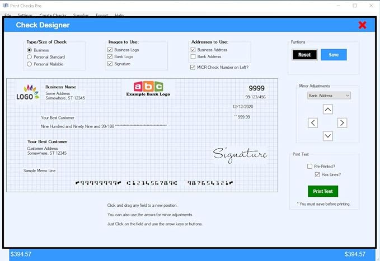Select the 12/12/2020 date field

242,107
